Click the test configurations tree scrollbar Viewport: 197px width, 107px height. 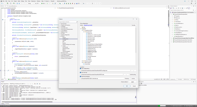pos(136,40)
